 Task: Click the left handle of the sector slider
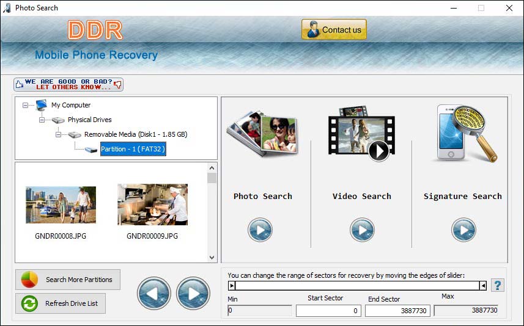tap(232, 285)
